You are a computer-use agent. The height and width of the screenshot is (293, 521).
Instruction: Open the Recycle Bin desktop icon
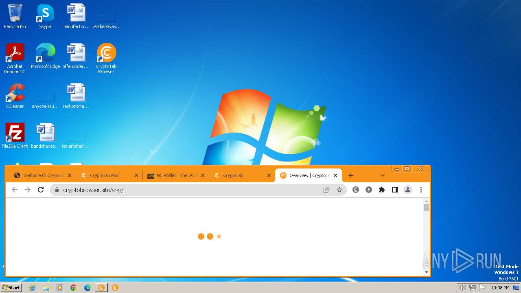(x=15, y=16)
